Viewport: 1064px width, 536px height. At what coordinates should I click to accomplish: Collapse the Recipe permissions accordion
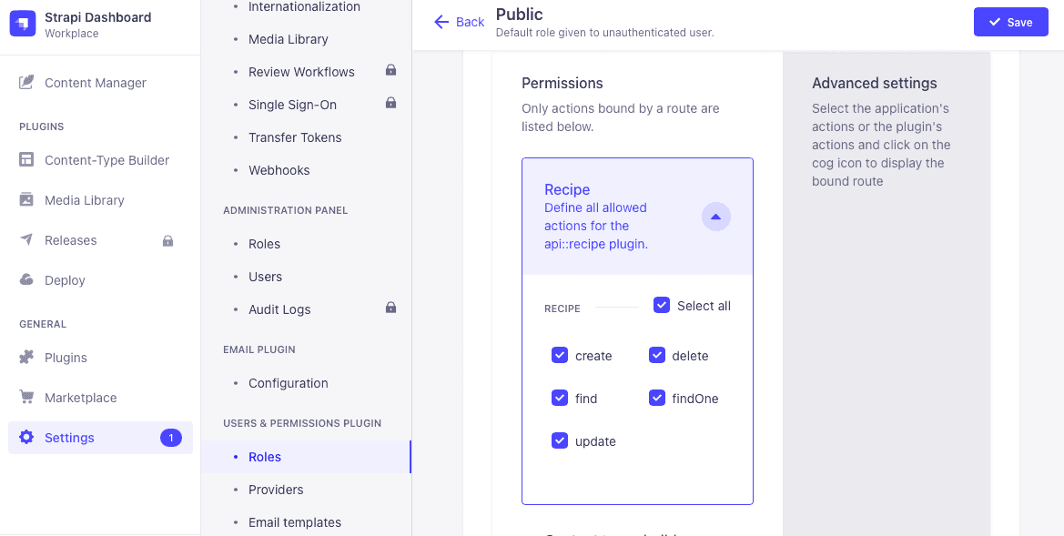tap(716, 217)
